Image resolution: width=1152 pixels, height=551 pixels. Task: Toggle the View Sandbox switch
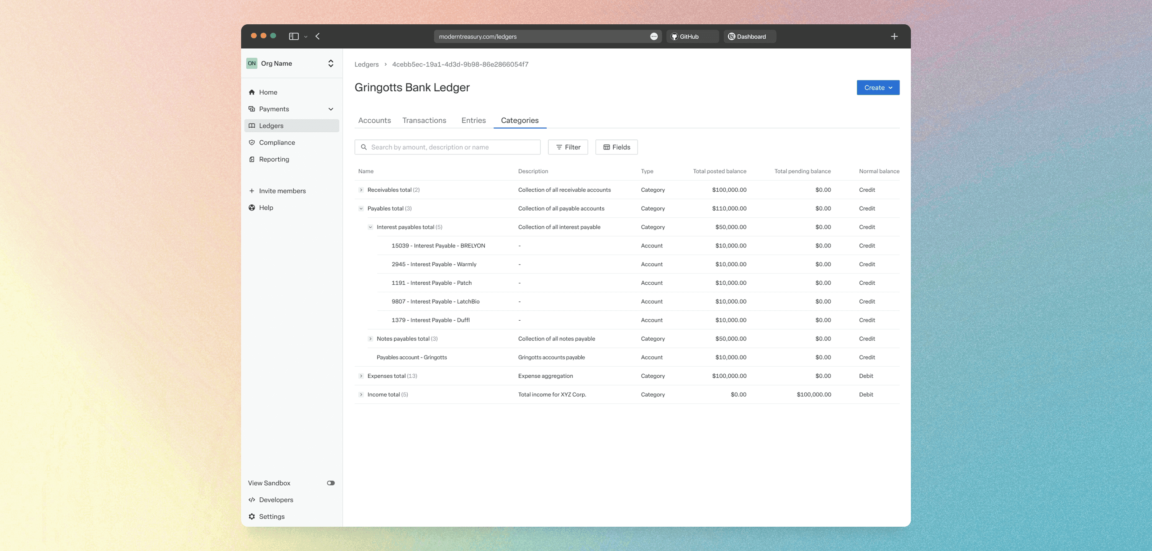[330, 483]
